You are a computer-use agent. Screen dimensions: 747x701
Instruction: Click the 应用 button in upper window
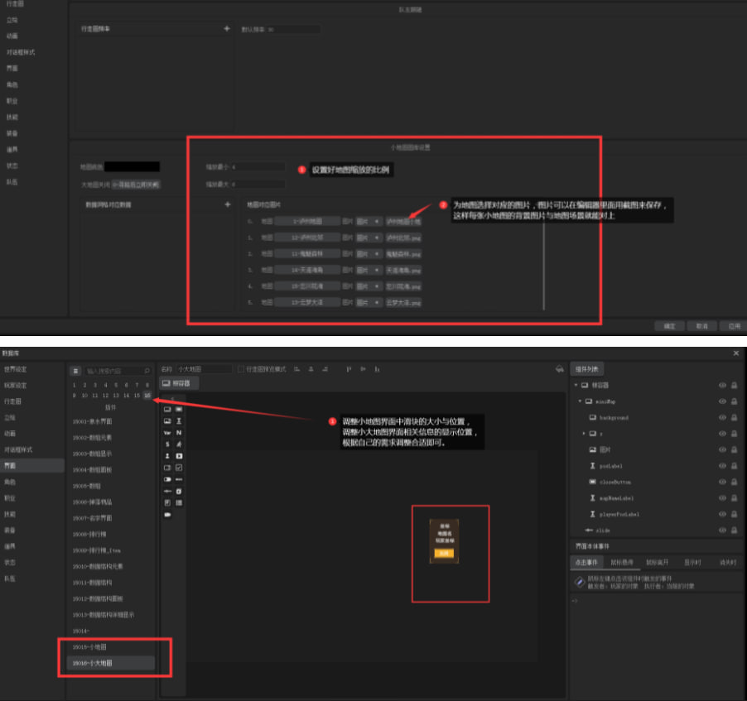tap(734, 326)
